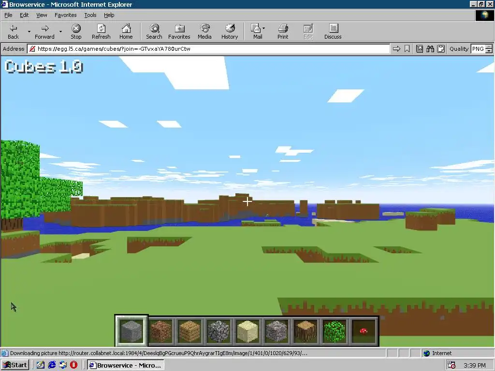Click the address bar URL field
The height and width of the screenshot is (371, 495).
point(208,49)
